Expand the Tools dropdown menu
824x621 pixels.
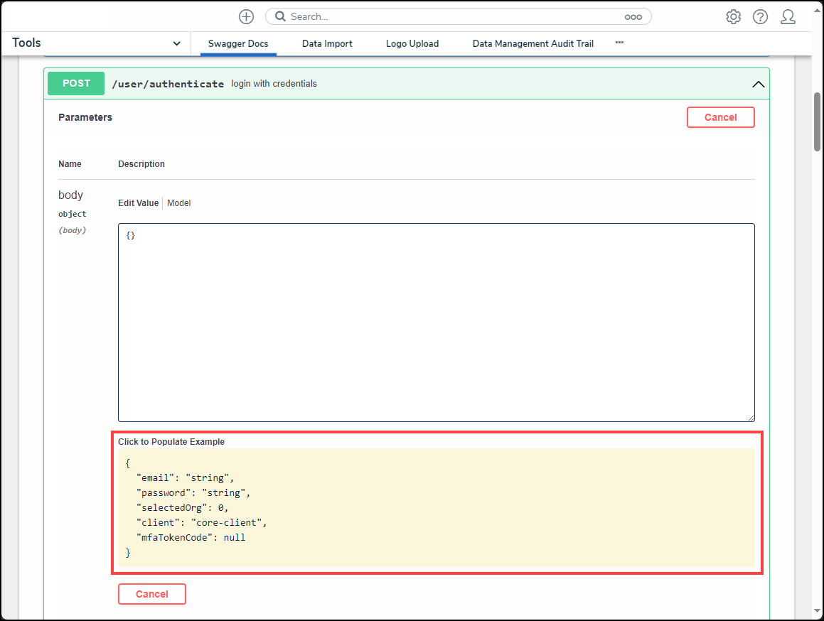point(176,43)
